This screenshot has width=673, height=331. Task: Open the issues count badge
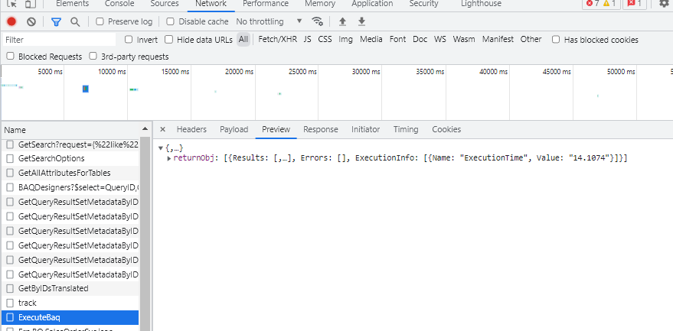(x=635, y=3)
